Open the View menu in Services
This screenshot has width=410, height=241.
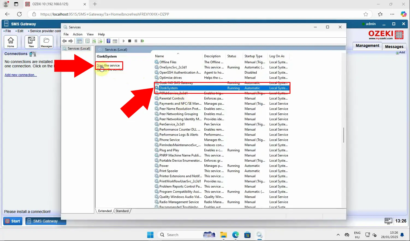(90, 34)
